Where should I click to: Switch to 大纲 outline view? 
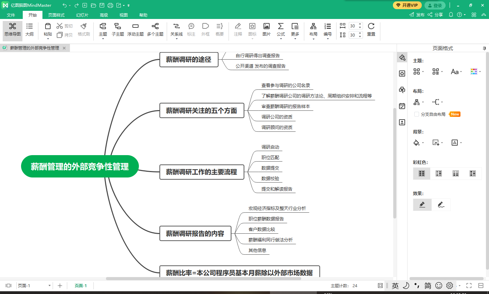pyautogui.click(x=30, y=27)
